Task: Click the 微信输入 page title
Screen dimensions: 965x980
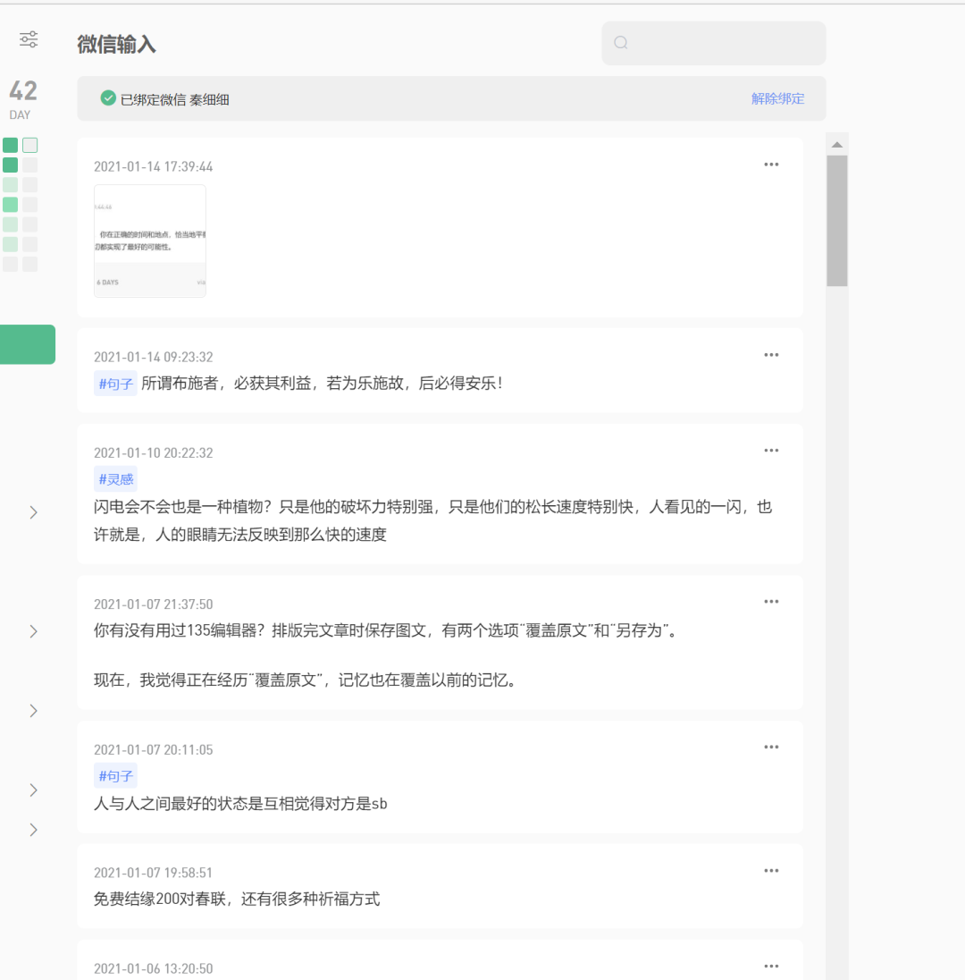Action: click(x=117, y=45)
